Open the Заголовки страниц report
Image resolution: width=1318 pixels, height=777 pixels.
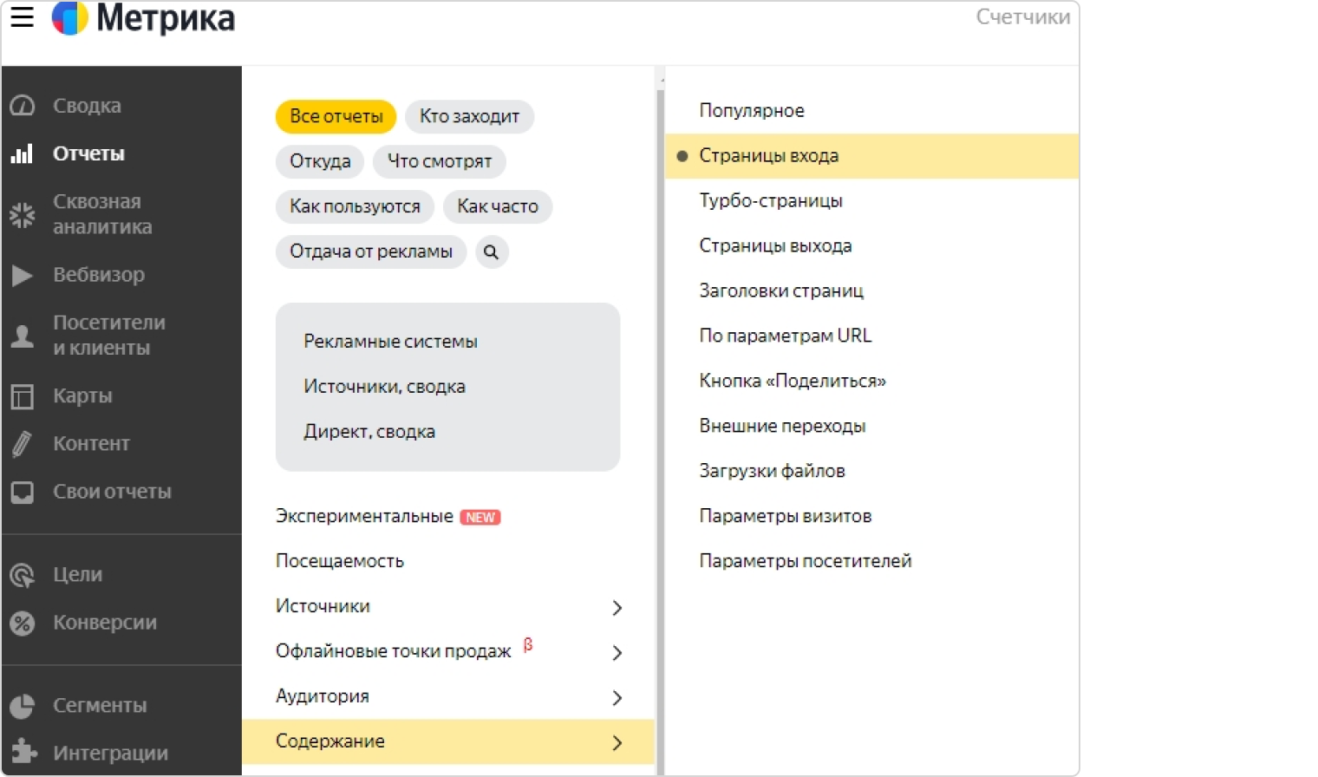(781, 291)
